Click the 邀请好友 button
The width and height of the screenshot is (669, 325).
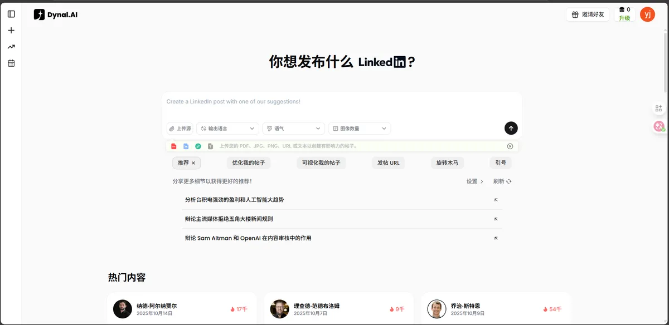(x=588, y=14)
